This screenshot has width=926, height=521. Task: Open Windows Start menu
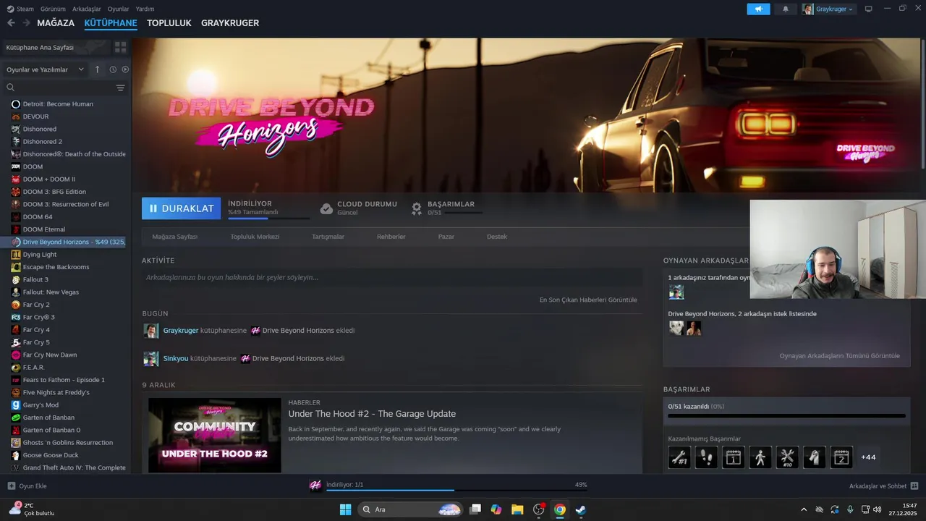tap(345, 509)
